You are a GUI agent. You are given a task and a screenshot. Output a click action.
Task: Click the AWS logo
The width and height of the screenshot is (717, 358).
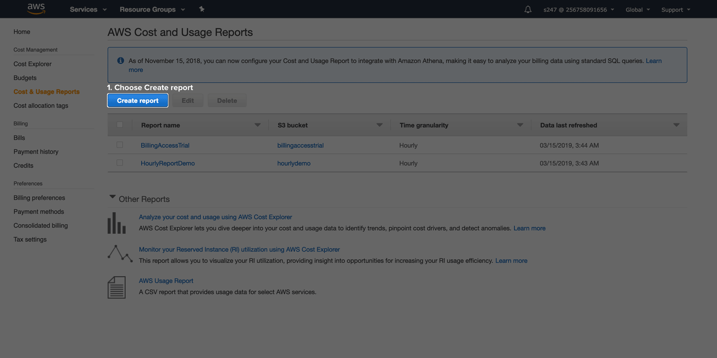(36, 9)
